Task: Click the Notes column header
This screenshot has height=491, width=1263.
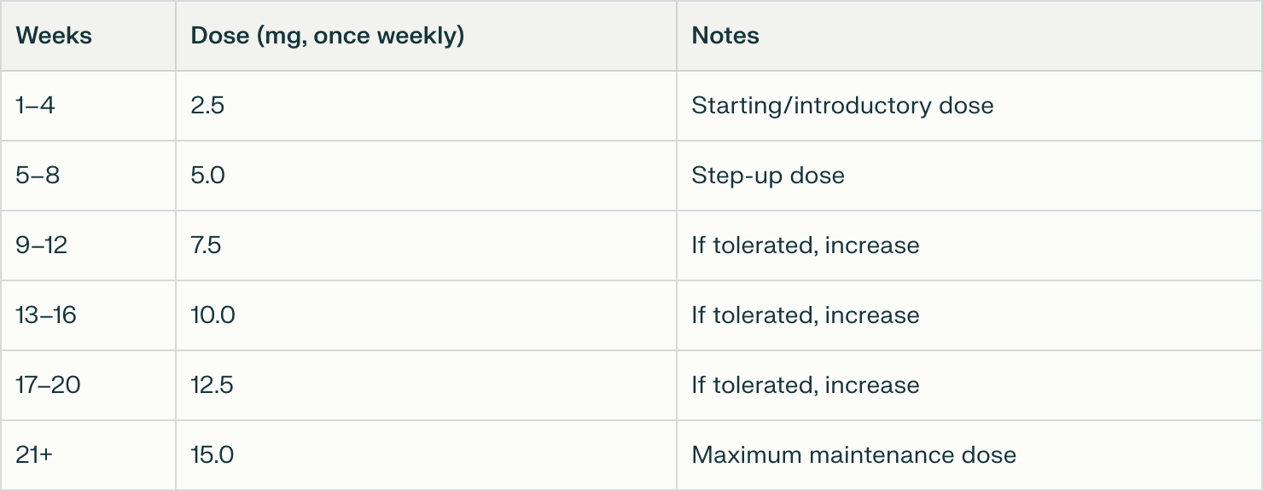Action: (725, 36)
